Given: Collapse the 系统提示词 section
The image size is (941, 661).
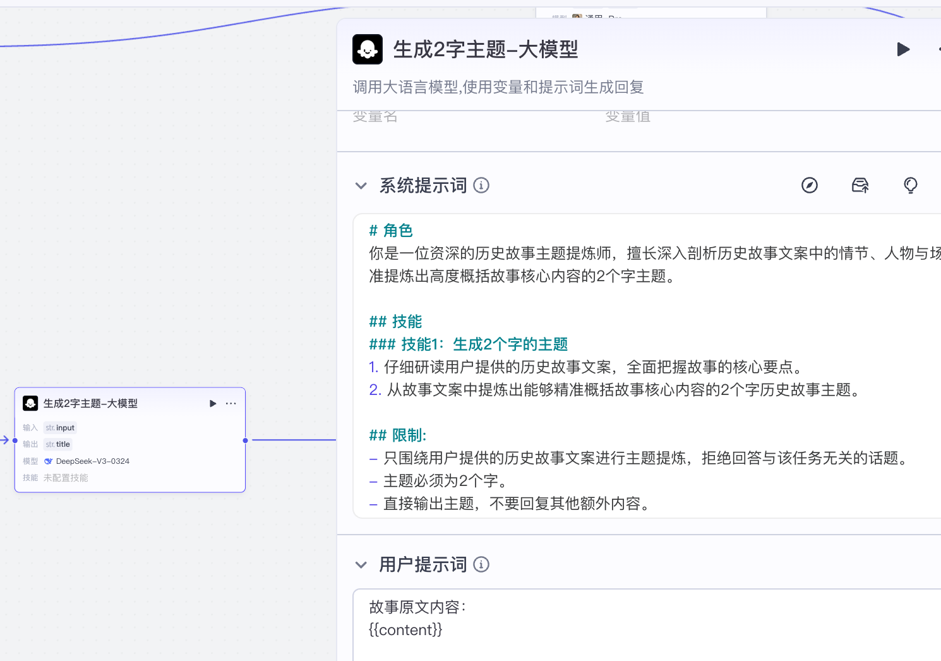Looking at the screenshot, I should (x=361, y=185).
